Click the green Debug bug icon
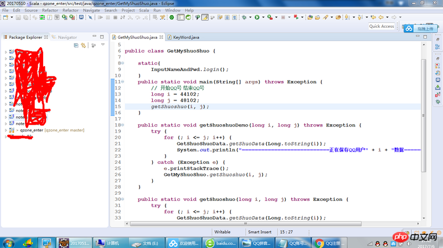This screenshot has width=443, height=248. [244, 17]
